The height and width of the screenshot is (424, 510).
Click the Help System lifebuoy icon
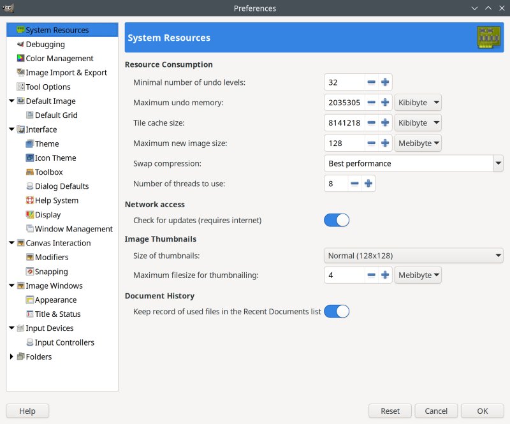coord(29,200)
